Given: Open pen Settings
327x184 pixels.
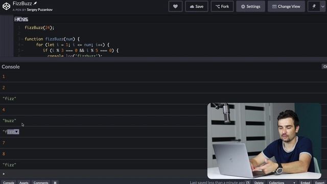Looking at the screenshot, I should (250, 7).
